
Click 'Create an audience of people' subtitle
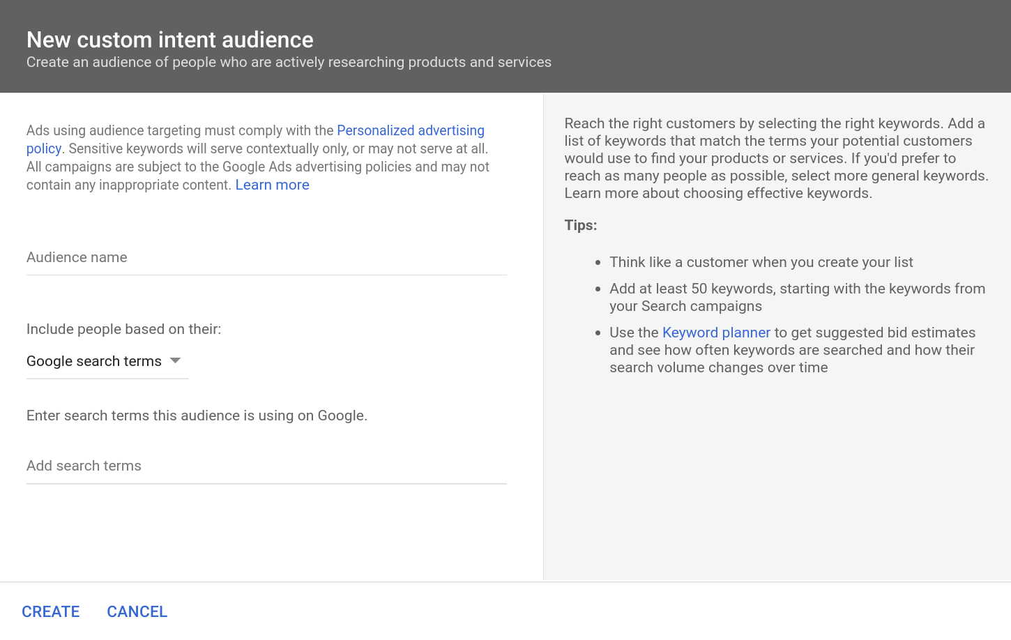[289, 62]
